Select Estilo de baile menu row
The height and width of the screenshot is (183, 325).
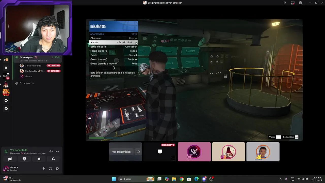(x=113, y=47)
